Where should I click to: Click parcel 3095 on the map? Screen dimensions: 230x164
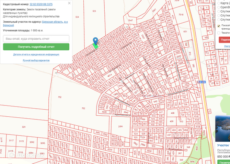pos(43,143)
